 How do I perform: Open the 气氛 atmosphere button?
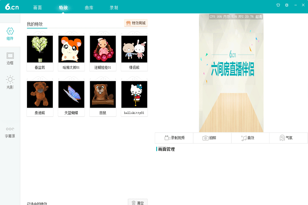288,138
